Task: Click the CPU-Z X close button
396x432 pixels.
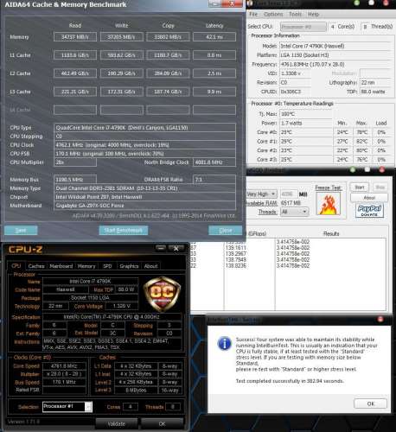Action: [176, 248]
